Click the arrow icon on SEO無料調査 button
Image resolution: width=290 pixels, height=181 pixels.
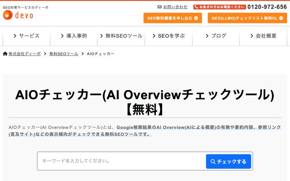[x=196, y=18]
